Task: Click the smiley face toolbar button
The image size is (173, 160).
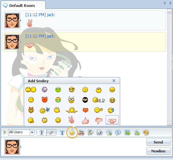Action: tap(72, 133)
